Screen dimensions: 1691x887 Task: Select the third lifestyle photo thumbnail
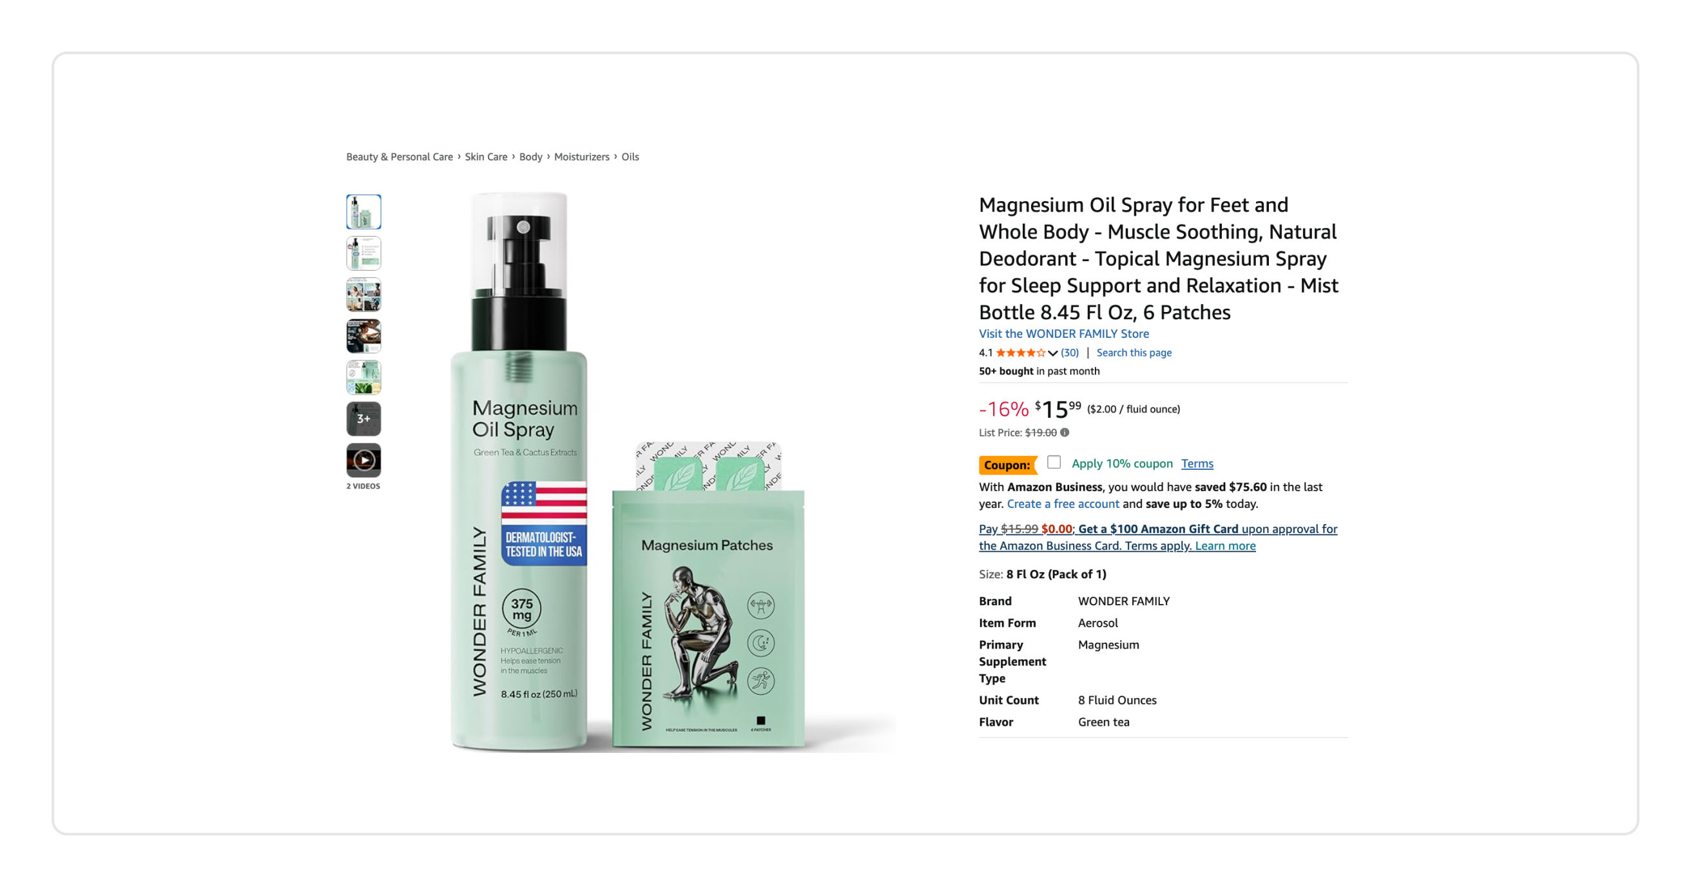click(x=363, y=295)
